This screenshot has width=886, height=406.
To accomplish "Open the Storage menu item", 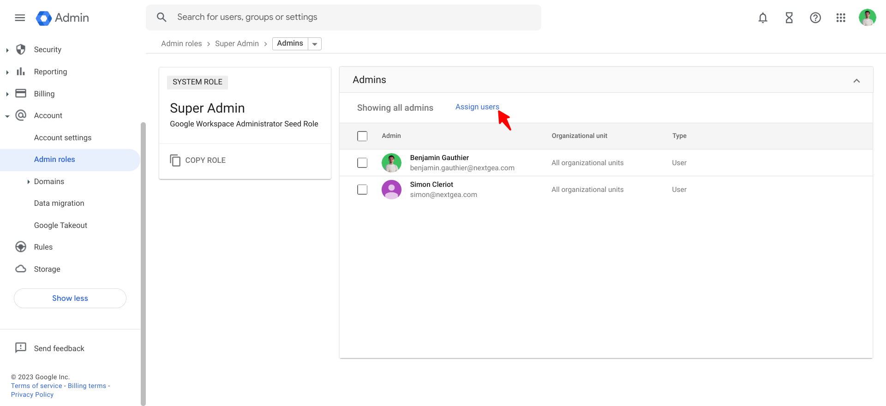I will pyautogui.click(x=47, y=269).
